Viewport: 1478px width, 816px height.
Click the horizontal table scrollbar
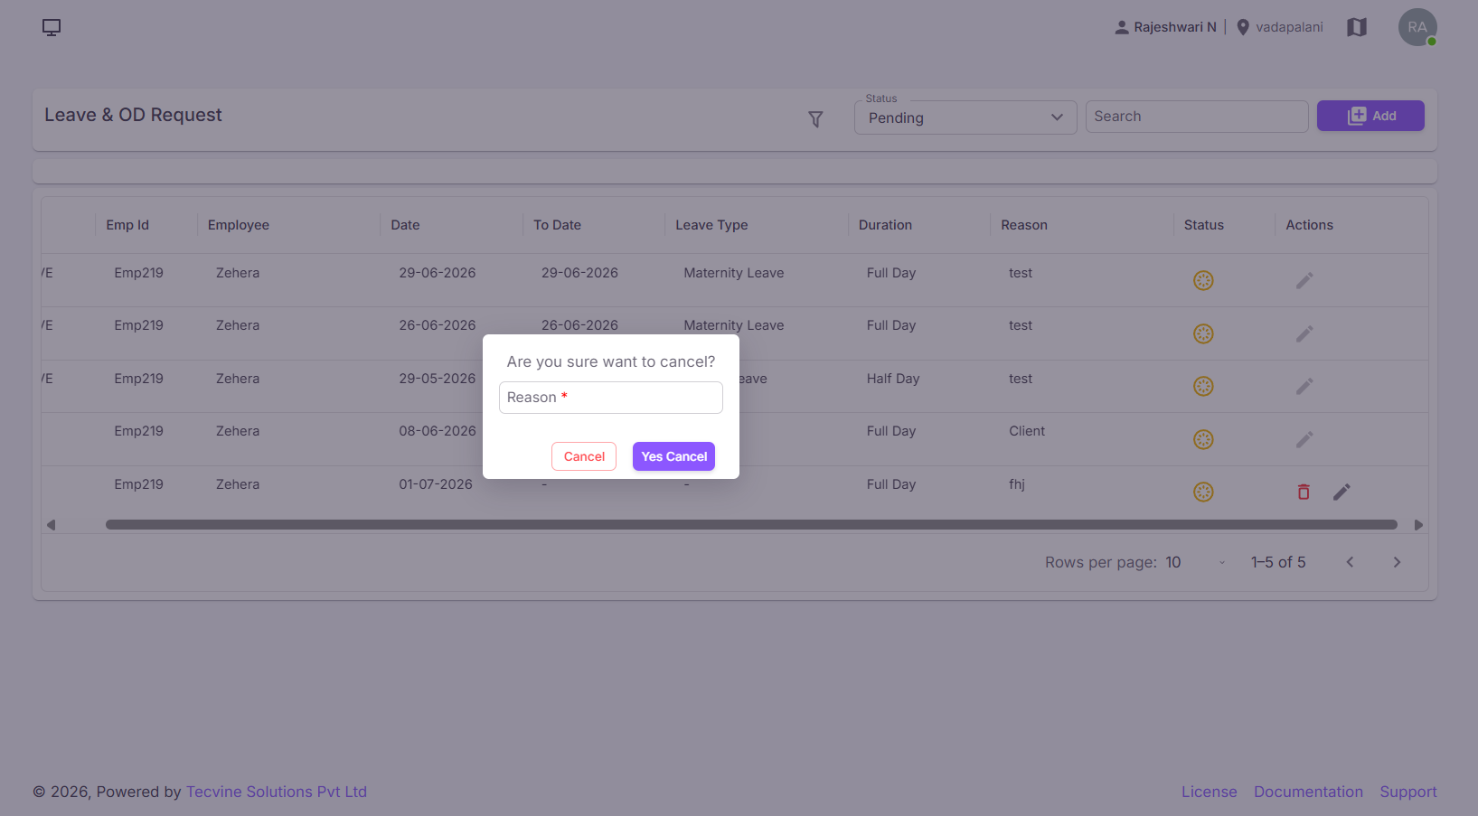[x=751, y=524]
